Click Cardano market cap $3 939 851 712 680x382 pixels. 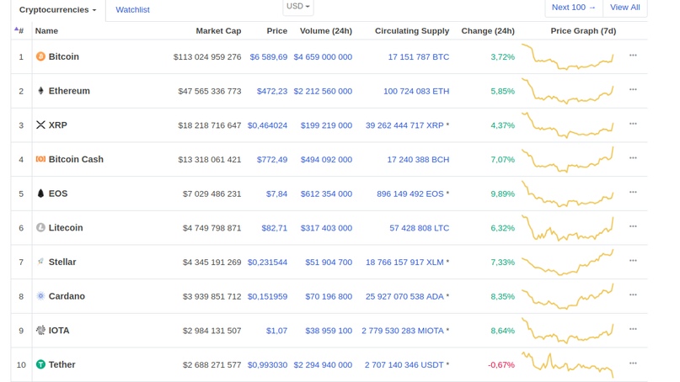tap(211, 296)
